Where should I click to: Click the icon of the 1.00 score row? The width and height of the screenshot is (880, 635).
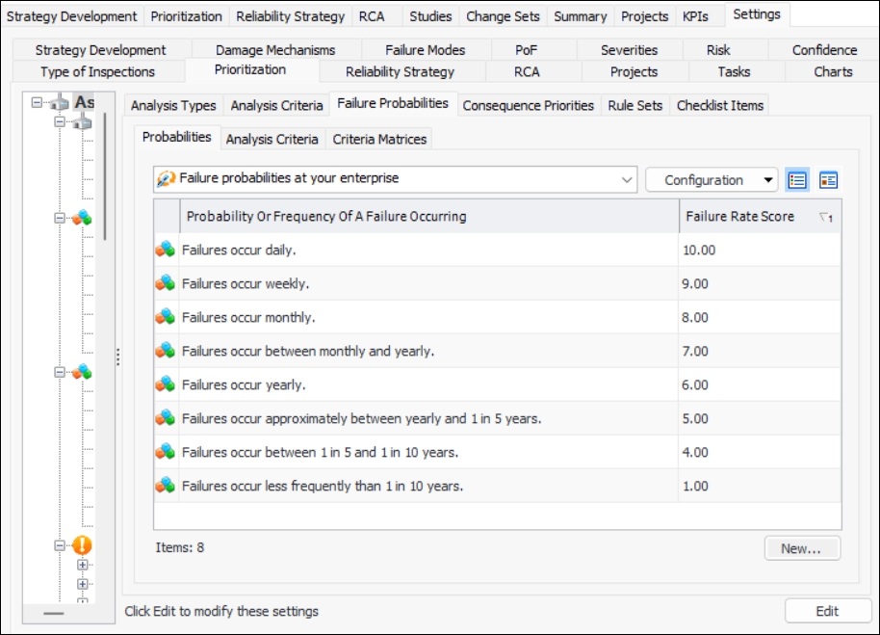coord(165,486)
